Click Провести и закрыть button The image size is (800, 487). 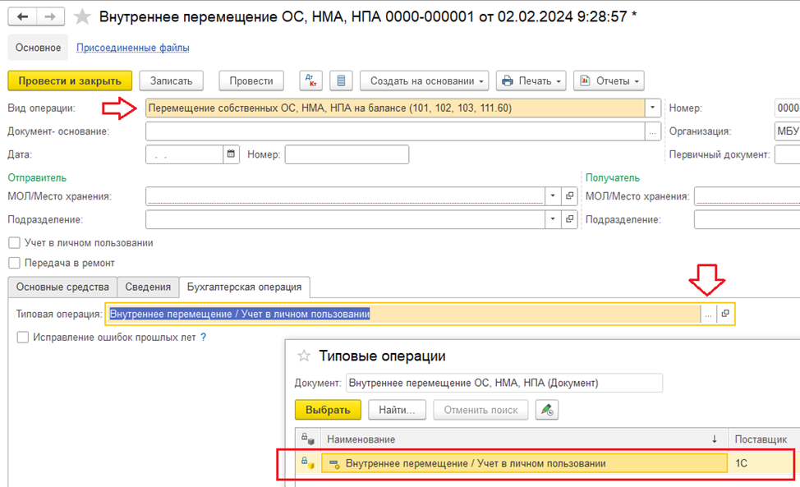coord(70,80)
